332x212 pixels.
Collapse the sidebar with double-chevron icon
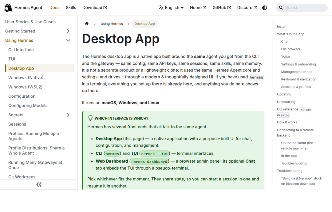pos(39,184)
